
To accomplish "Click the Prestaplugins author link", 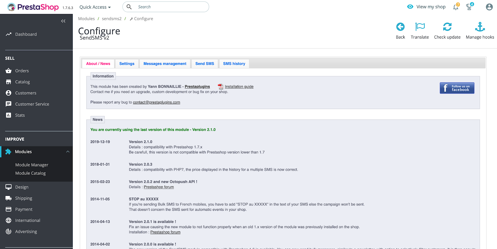I will coord(197,87).
